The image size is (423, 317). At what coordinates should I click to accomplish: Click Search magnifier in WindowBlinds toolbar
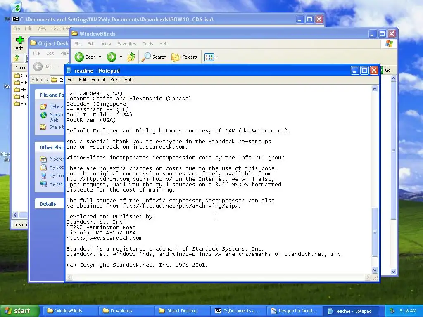coord(154,57)
